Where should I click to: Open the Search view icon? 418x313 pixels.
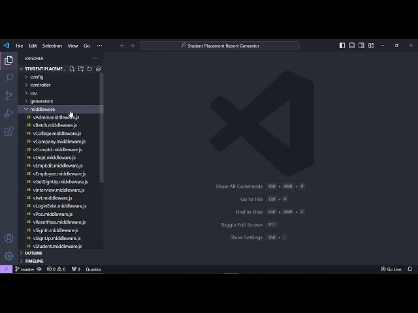[8, 78]
